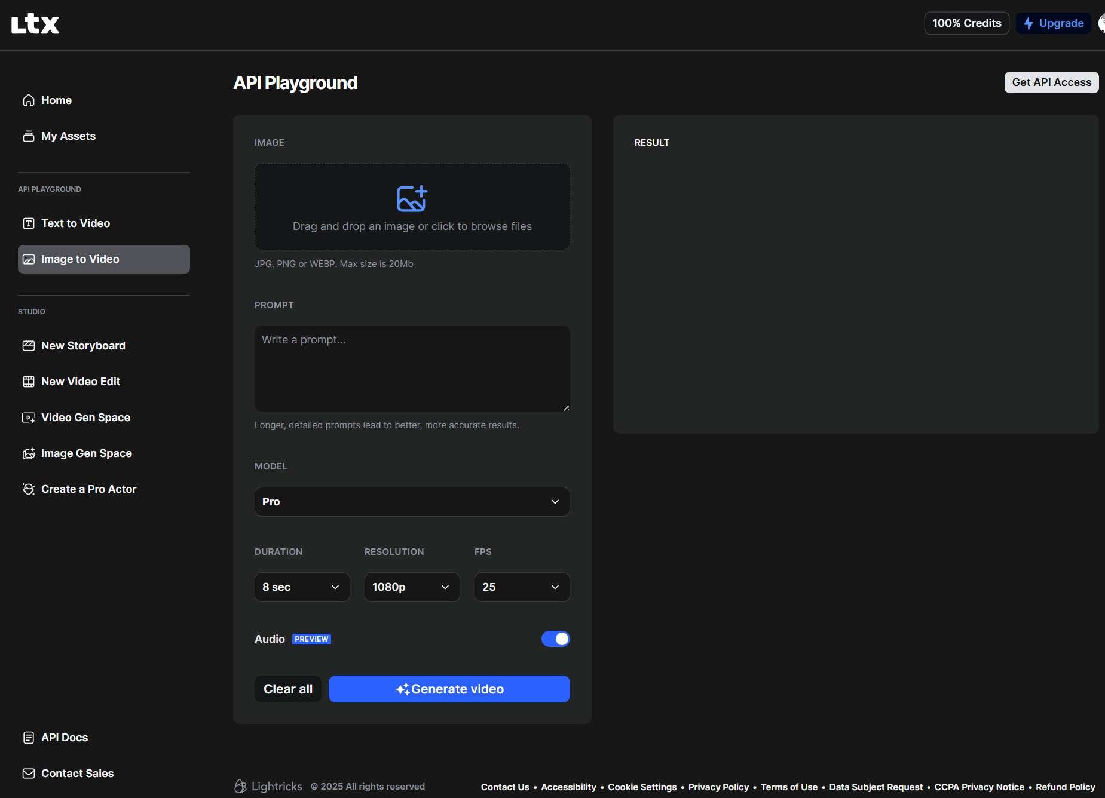The width and height of the screenshot is (1105, 798).
Task: Open My Assets from sidebar
Action: coord(68,136)
